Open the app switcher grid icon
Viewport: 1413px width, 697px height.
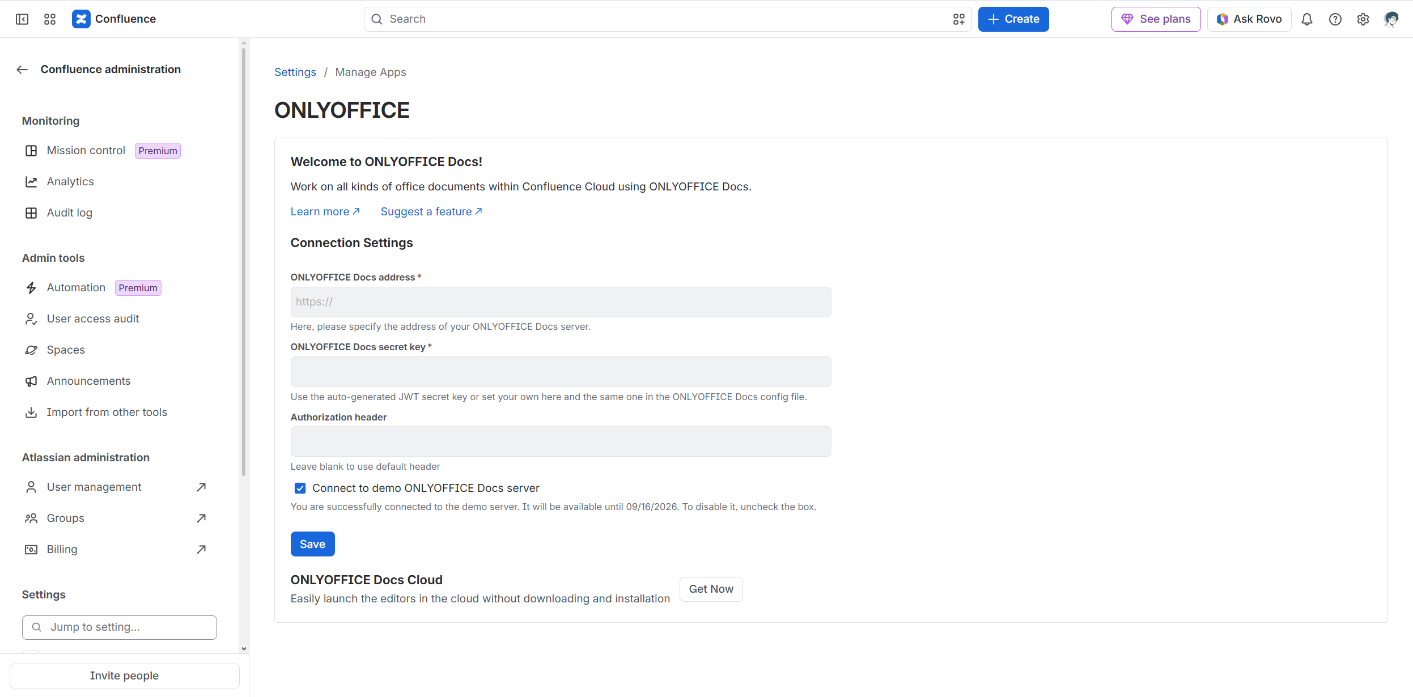tap(50, 19)
